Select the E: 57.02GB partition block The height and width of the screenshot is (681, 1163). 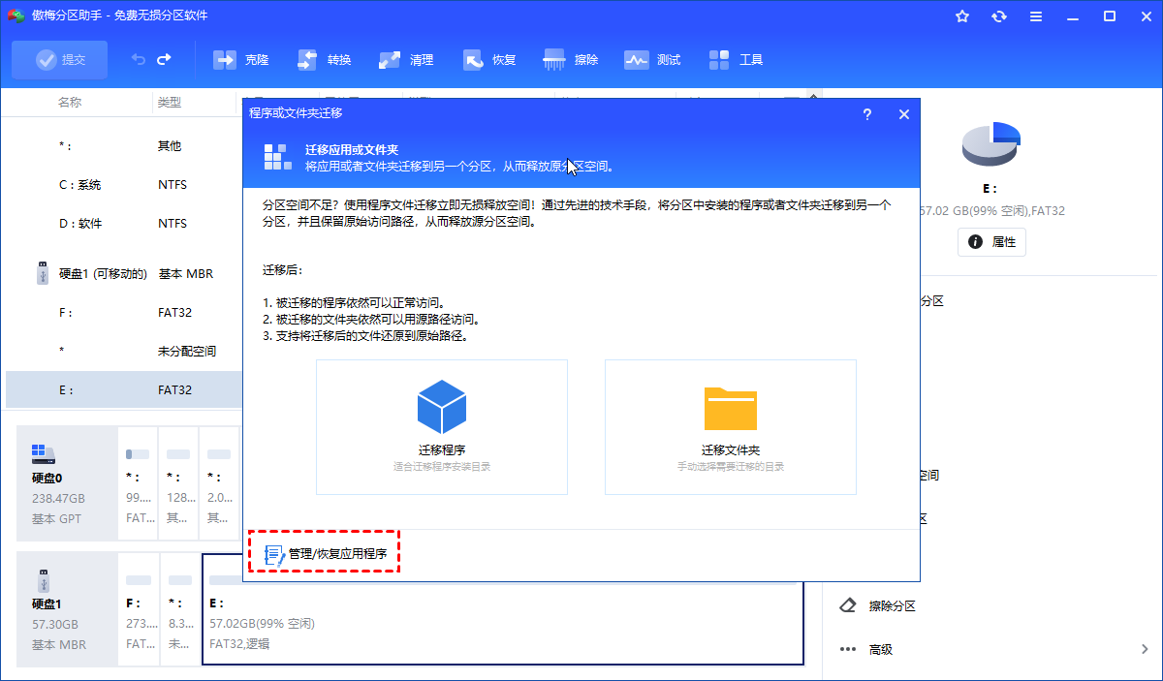(x=502, y=608)
